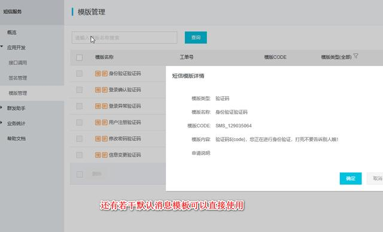Screen dimensions: 383x232
Task: Open the 身份验证验证码 template name
Action: pyautogui.click(x=124, y=74)
